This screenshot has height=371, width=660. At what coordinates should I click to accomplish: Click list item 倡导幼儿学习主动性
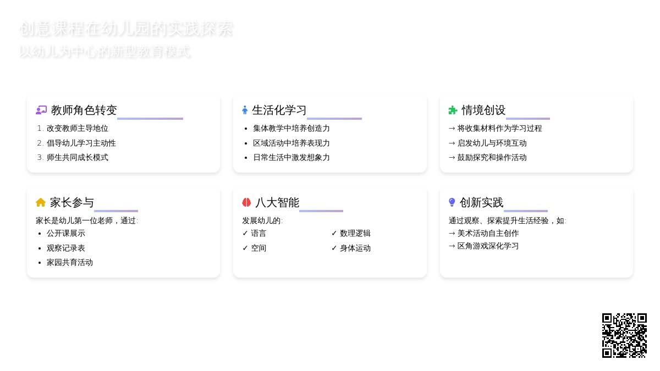(x=81, y=143)
